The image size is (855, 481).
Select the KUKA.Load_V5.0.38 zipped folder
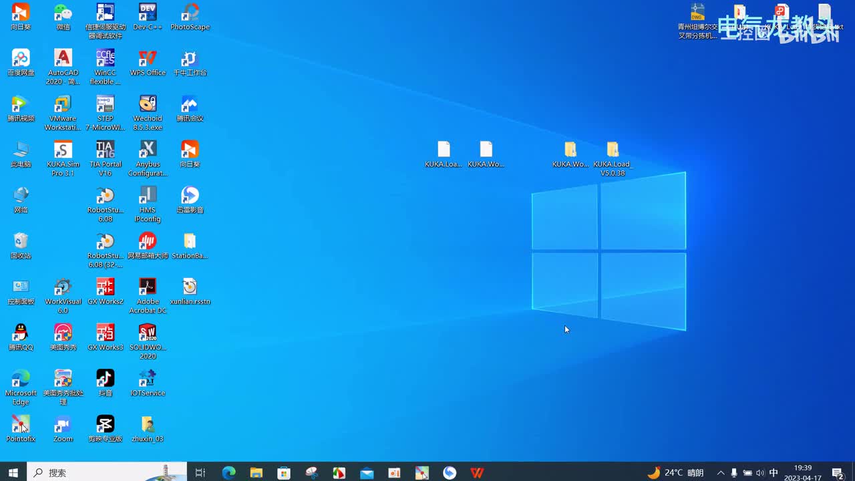pos(613,158)
